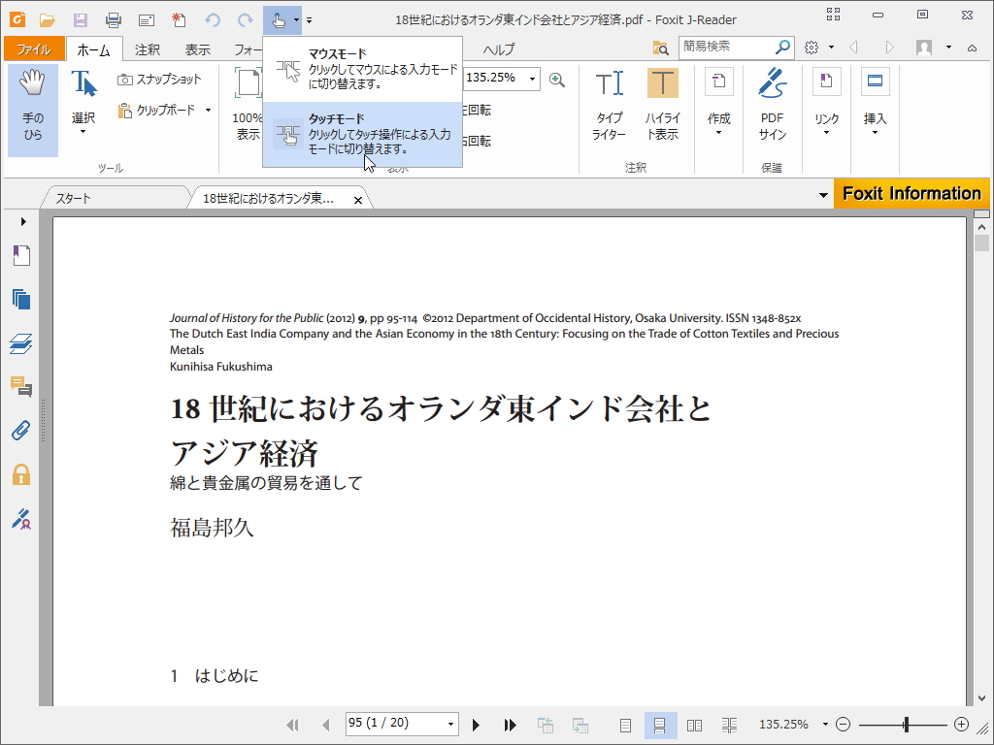Open the security panel via lock icon
This screenshot has width=994, height=745.
21,473
